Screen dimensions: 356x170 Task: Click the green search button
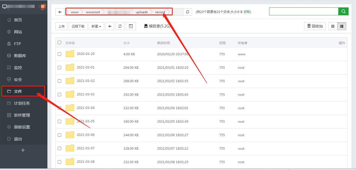tap(343, 11)
